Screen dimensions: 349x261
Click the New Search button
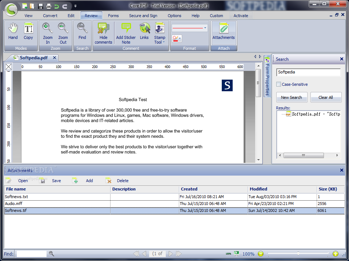tap(292, 97)
